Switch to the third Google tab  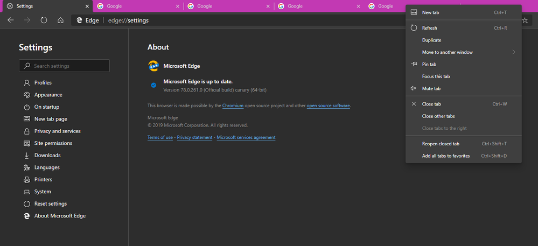(319, 6)
